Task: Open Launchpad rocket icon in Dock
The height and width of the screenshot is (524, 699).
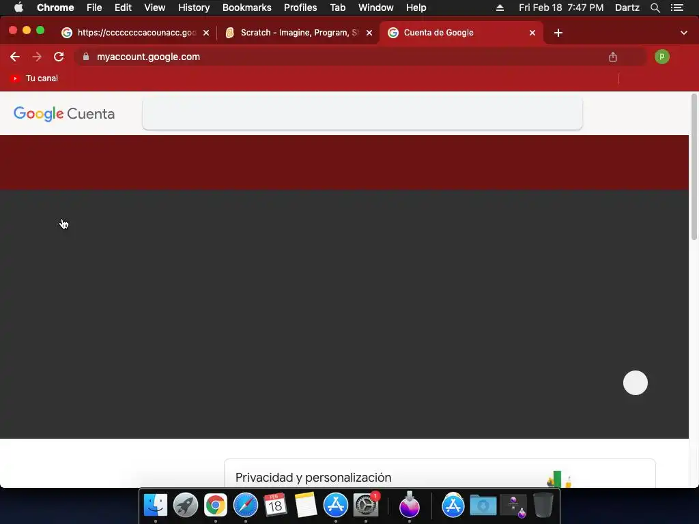Action: tap(186, 505)
